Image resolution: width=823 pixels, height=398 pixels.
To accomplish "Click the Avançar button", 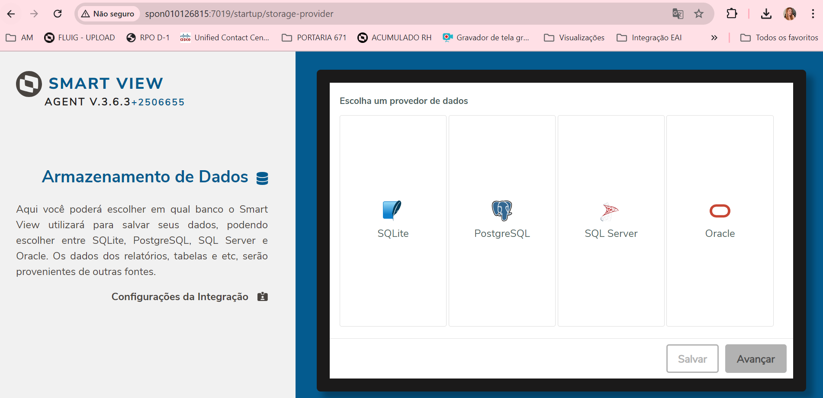I will [756, 359].
